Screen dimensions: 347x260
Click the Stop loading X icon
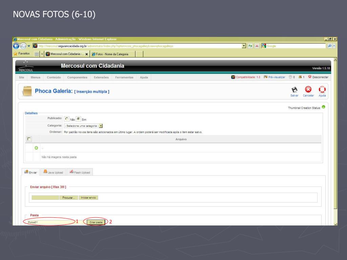point(257,46)
